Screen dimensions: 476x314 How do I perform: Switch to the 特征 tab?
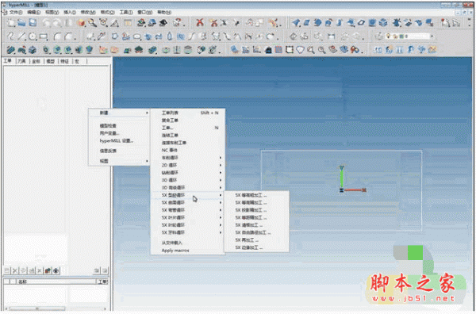click(x=64, y=61)
